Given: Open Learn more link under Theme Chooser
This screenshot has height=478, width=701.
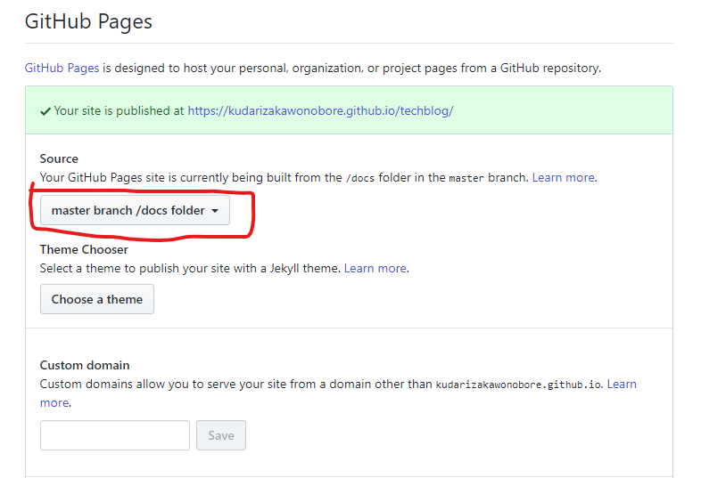Looking at the screenshot, I should 375,268.
